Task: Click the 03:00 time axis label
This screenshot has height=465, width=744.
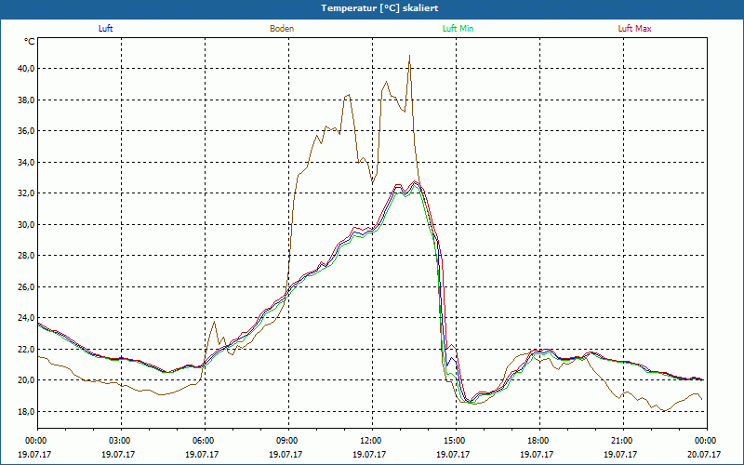Action: tap(122, 441)
